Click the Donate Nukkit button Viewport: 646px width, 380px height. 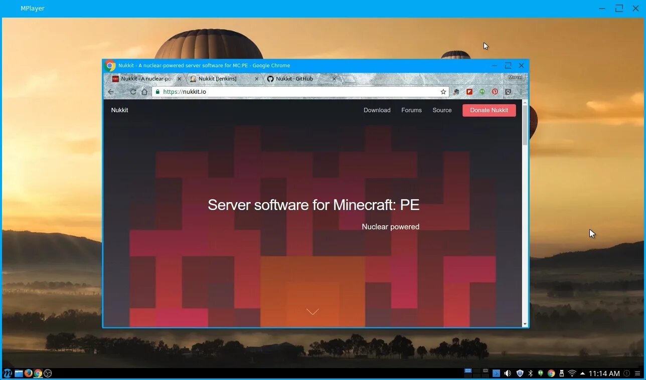(x=489, y=110)
